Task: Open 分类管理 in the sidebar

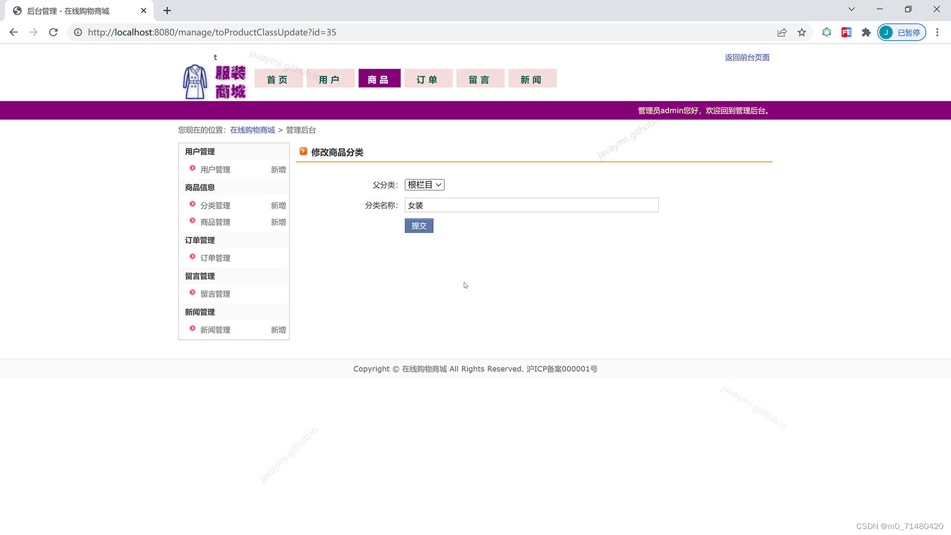Action: point(215,205)
